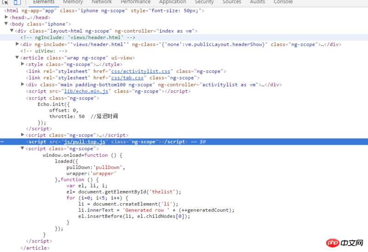This screenshot has width=368, height=252.
Task: Click the wrapper:'wrapper' code line
Action: point(91,174)
